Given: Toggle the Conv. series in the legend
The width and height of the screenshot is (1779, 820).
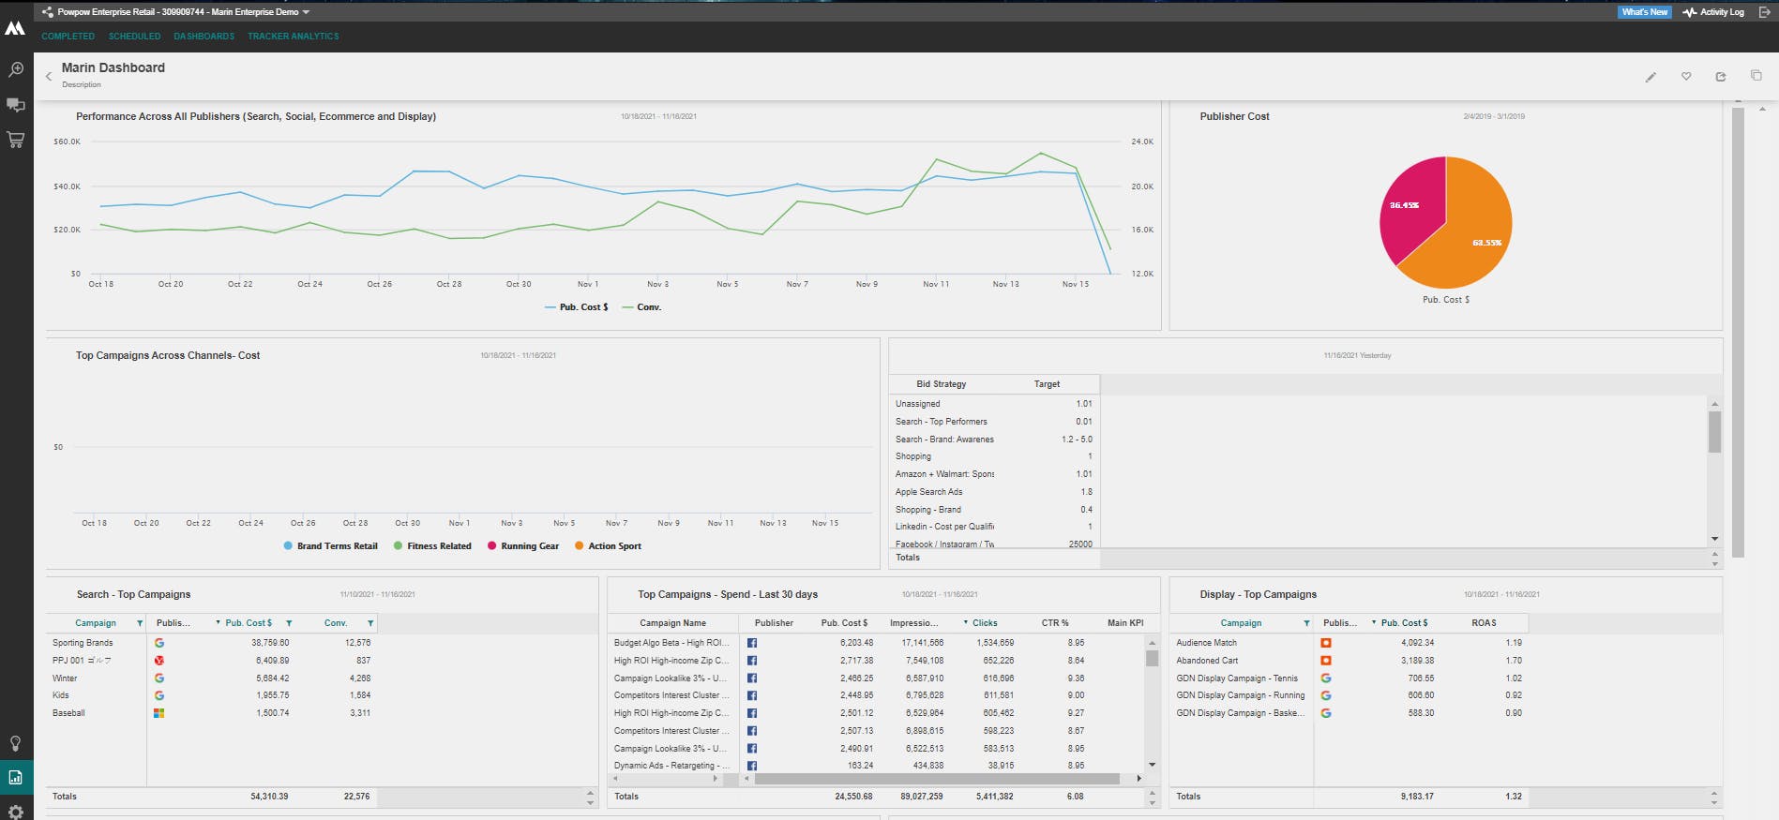Looking at the screenshot, I should pyautogui.click(x=641, y=307).
